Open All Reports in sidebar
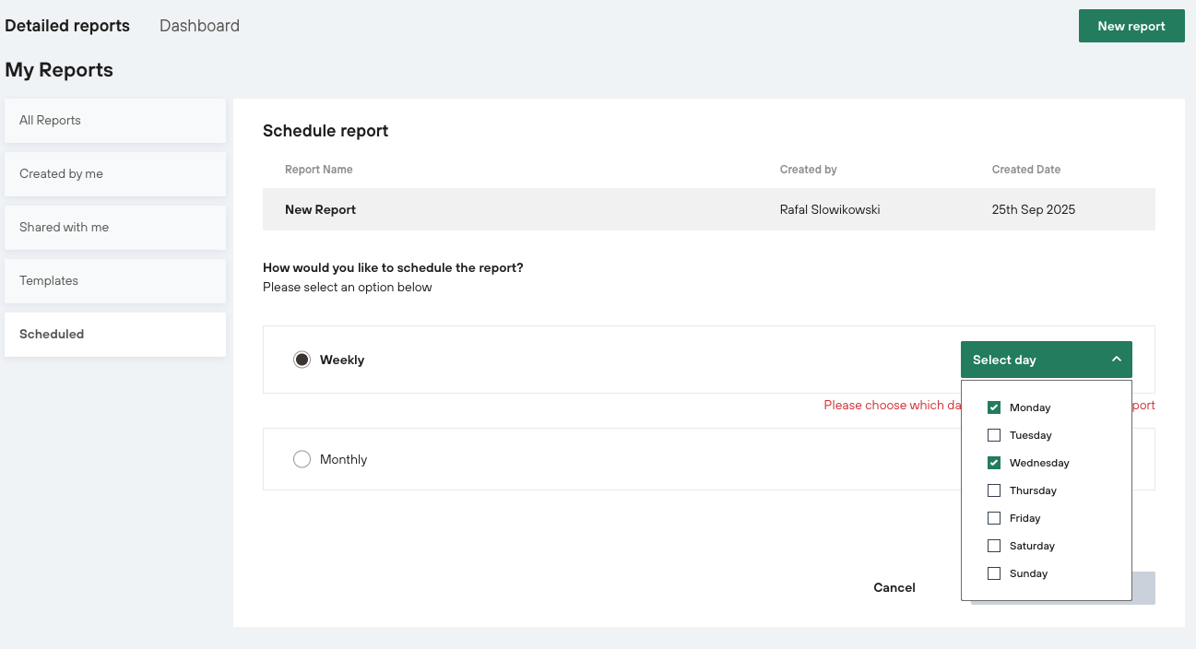The image size is (1196, 649). (x=114, y=121)
